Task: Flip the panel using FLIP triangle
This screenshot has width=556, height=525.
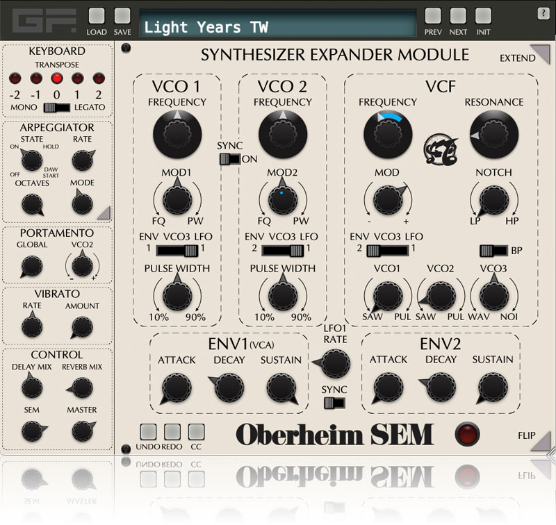Action: point(539,439)
